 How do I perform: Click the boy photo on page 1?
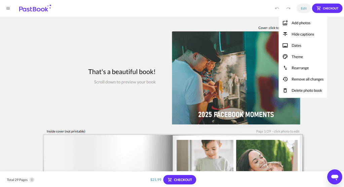[205, 156]
